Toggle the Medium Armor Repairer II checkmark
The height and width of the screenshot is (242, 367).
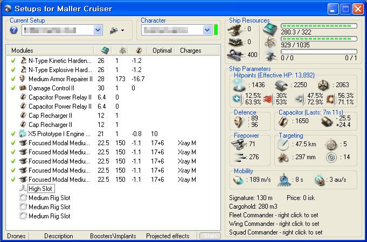coord(13,79)
